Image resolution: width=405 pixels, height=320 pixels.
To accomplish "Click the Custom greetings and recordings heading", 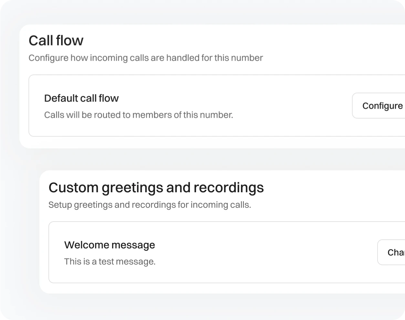I will pyautogui.click(x=156, y=187).
